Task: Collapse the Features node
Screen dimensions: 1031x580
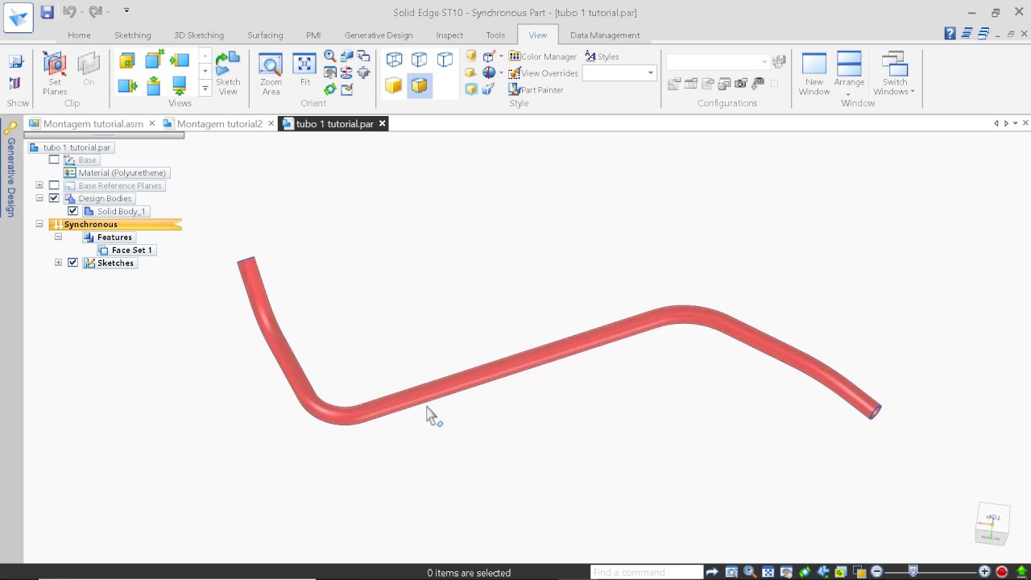Action: (x=58, y=237)
